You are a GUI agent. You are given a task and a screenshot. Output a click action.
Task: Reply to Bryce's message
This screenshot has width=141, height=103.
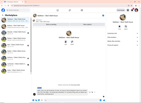pos(92,92)
